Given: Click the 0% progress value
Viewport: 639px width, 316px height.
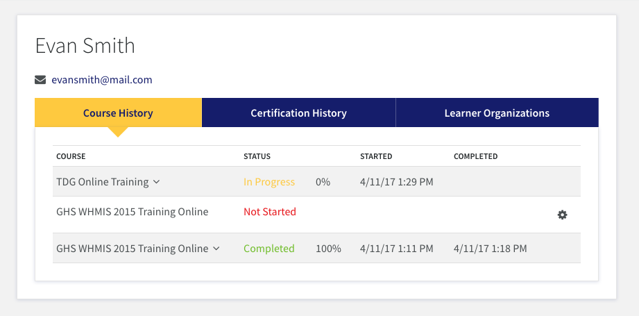Looking at the screenshot, I should coord(323,182).
